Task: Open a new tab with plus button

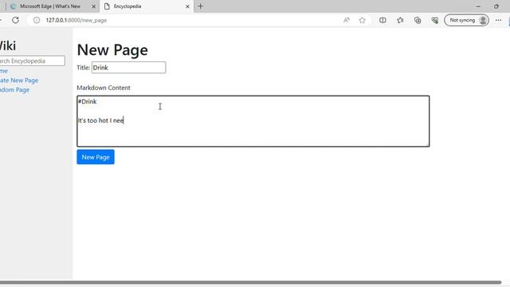Action: [200, 6]
